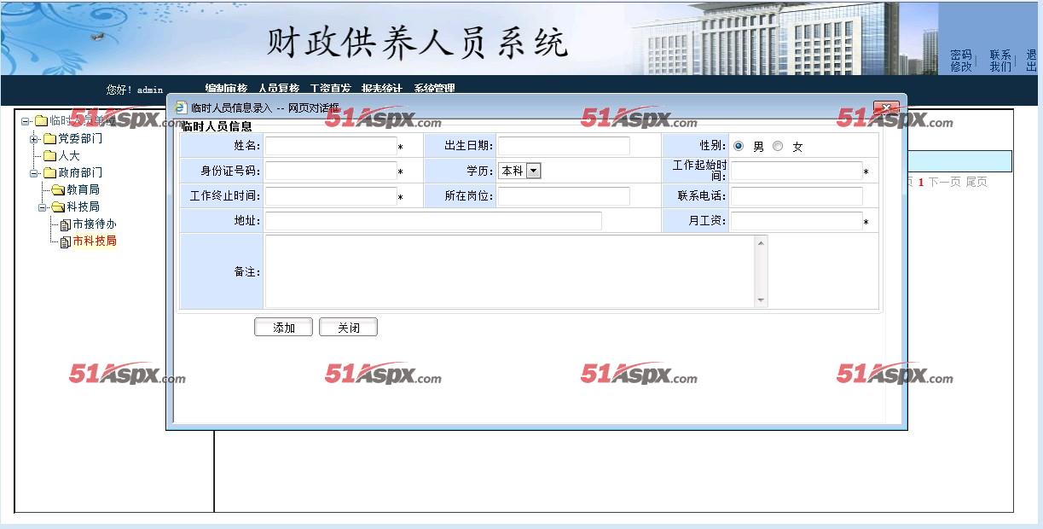Click the 工作起始时间 input field
Image resolution: width=1043 pixels, height=529 pixels.
click(x=797, y=171)
